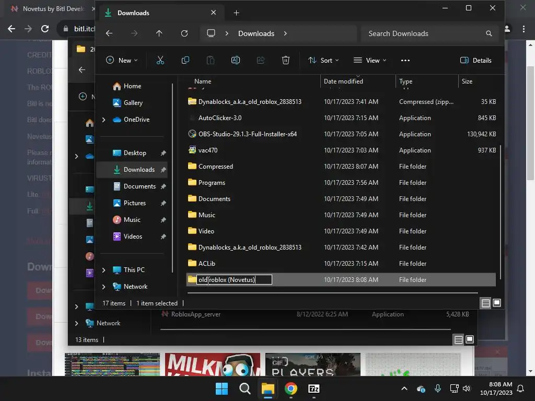This screenshot has width=535, height=401.
Task: Open taskbar Search
Action: 245,388
